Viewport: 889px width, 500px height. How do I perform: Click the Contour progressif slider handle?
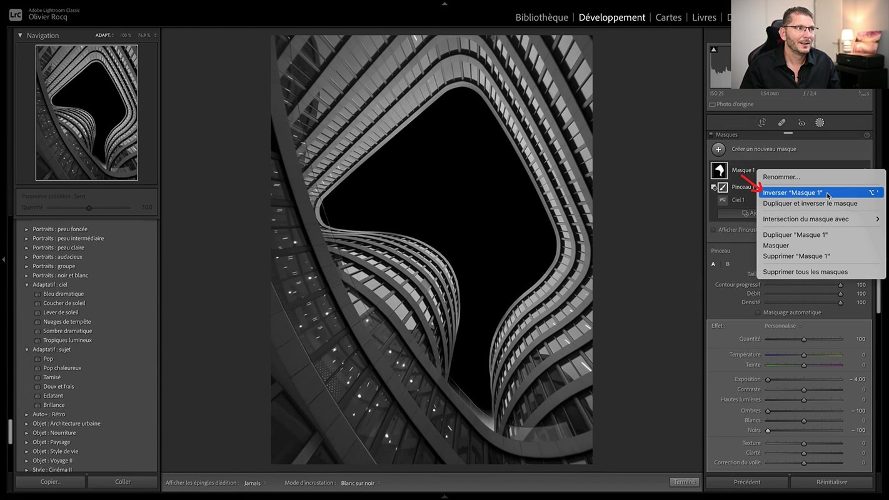coord(840,285)
